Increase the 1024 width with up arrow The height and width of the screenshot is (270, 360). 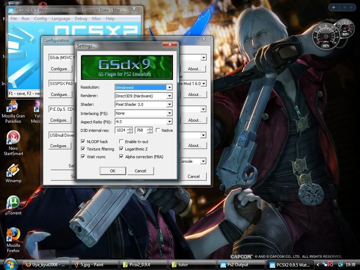tap(130, 129)
